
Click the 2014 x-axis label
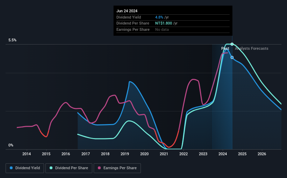(27, 154)
